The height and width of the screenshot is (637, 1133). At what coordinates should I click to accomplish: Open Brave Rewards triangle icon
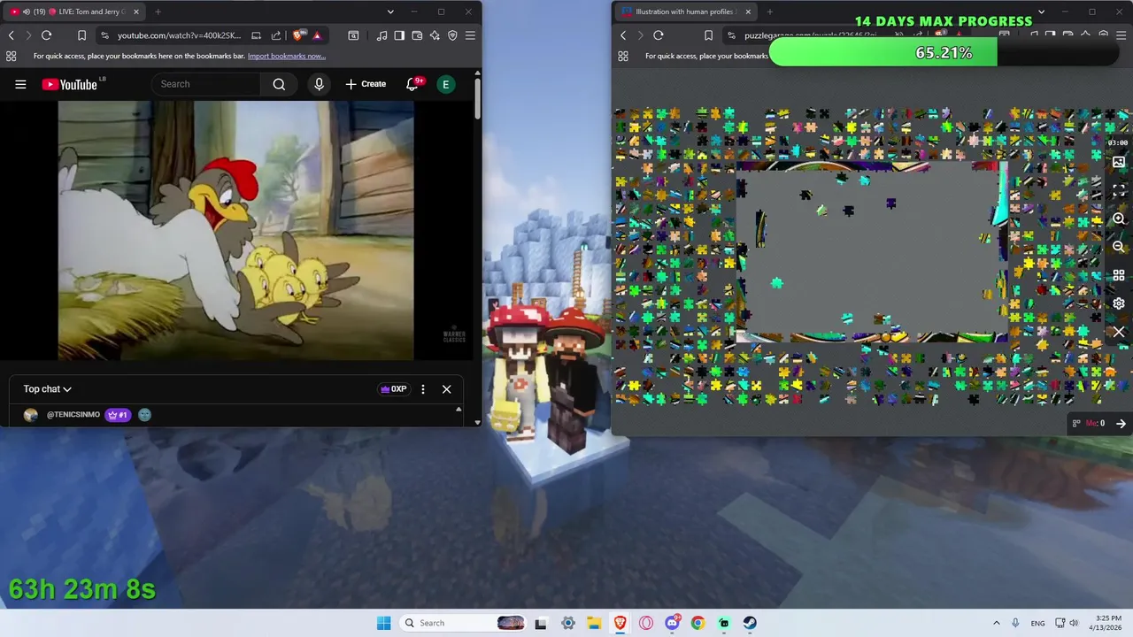coord(317,35)
